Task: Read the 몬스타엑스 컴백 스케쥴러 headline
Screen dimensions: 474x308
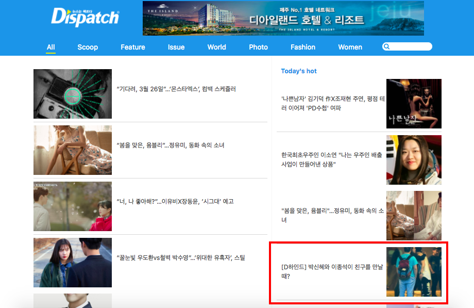Action: coord(176,89)
